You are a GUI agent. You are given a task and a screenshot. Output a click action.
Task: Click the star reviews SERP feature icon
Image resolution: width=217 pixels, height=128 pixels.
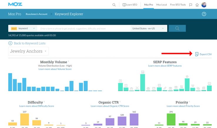(x=187, y=77)
